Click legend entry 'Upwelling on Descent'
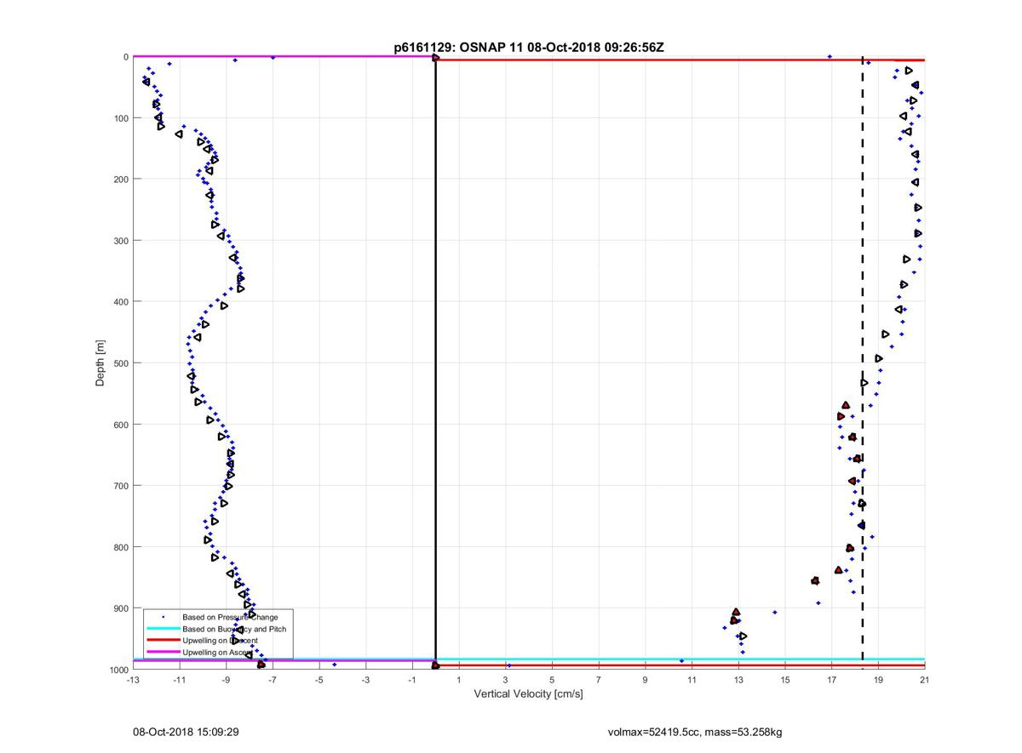This screenshot has height=753, width=1022. tap(220, 640)
